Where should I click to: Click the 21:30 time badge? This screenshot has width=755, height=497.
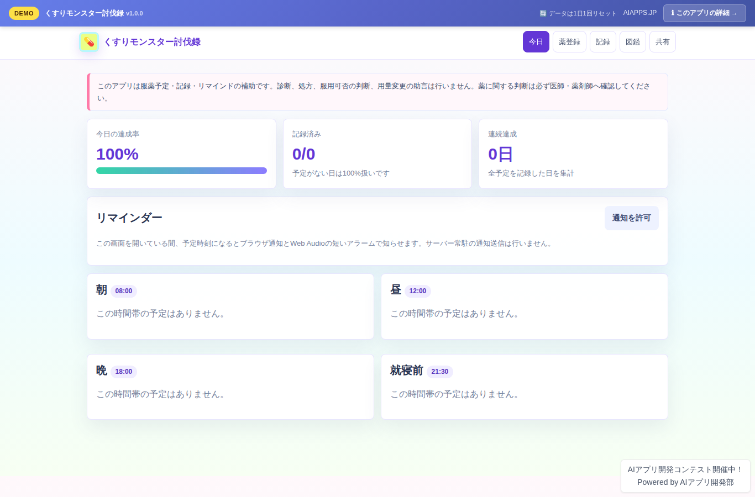click(x=440, y=372)
